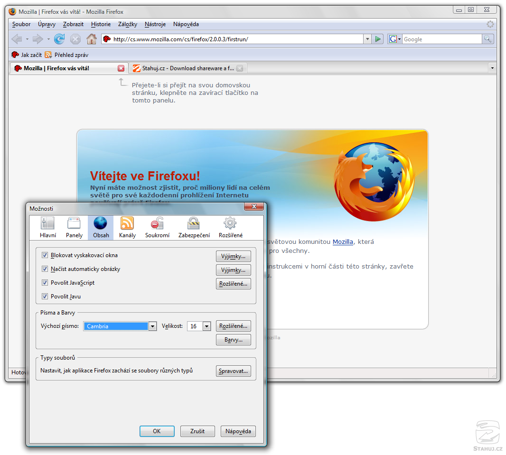Open the Back button history dropdown arrow
The width and height of the screenshot is (506, 455).
tap(27, 39)
